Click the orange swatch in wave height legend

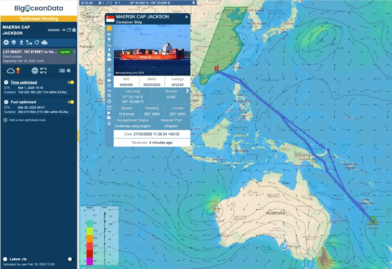(90, 239)
